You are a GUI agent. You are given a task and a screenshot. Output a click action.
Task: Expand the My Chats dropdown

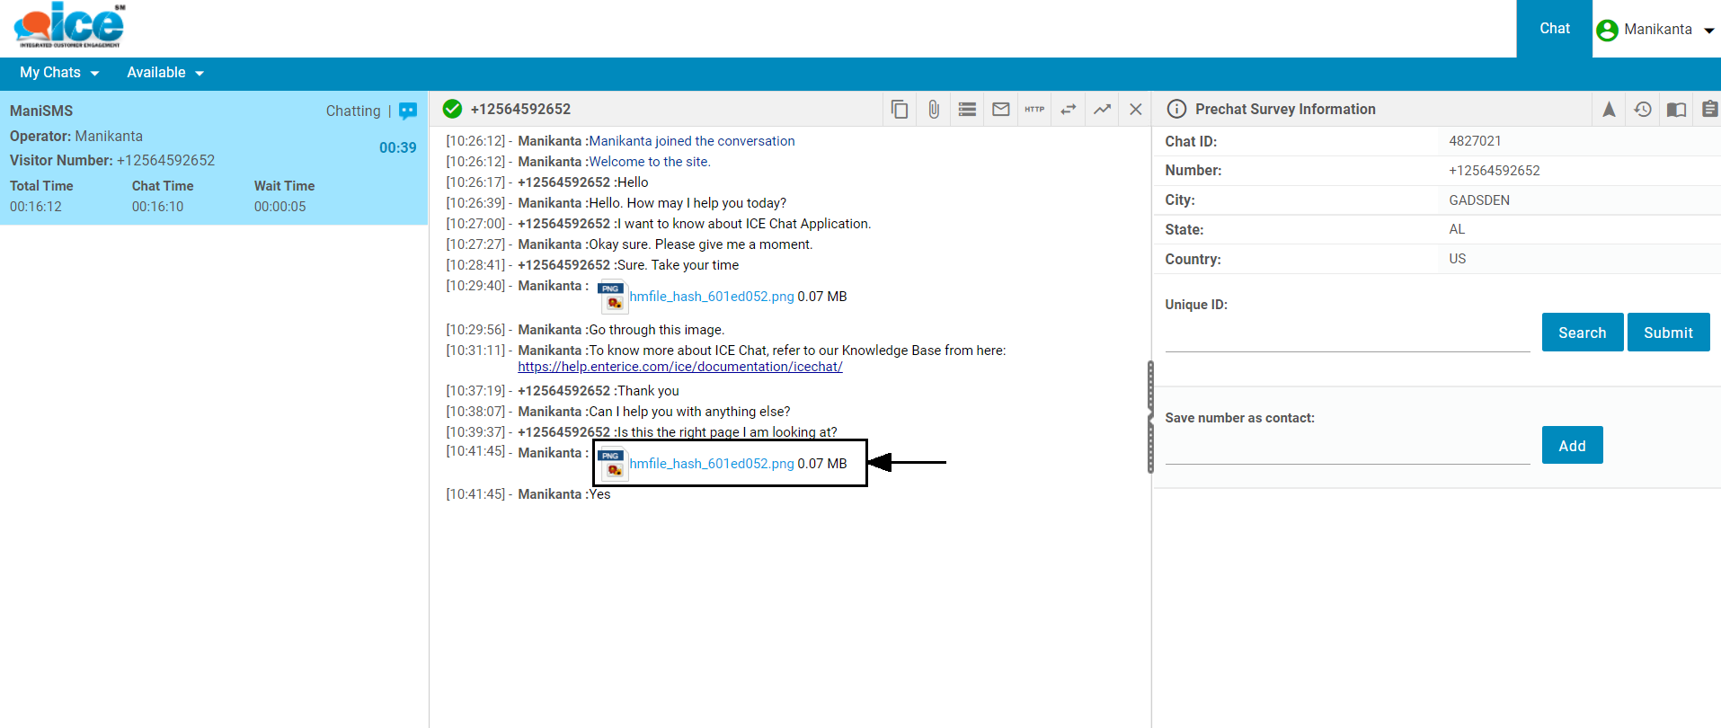coord(59,73)
